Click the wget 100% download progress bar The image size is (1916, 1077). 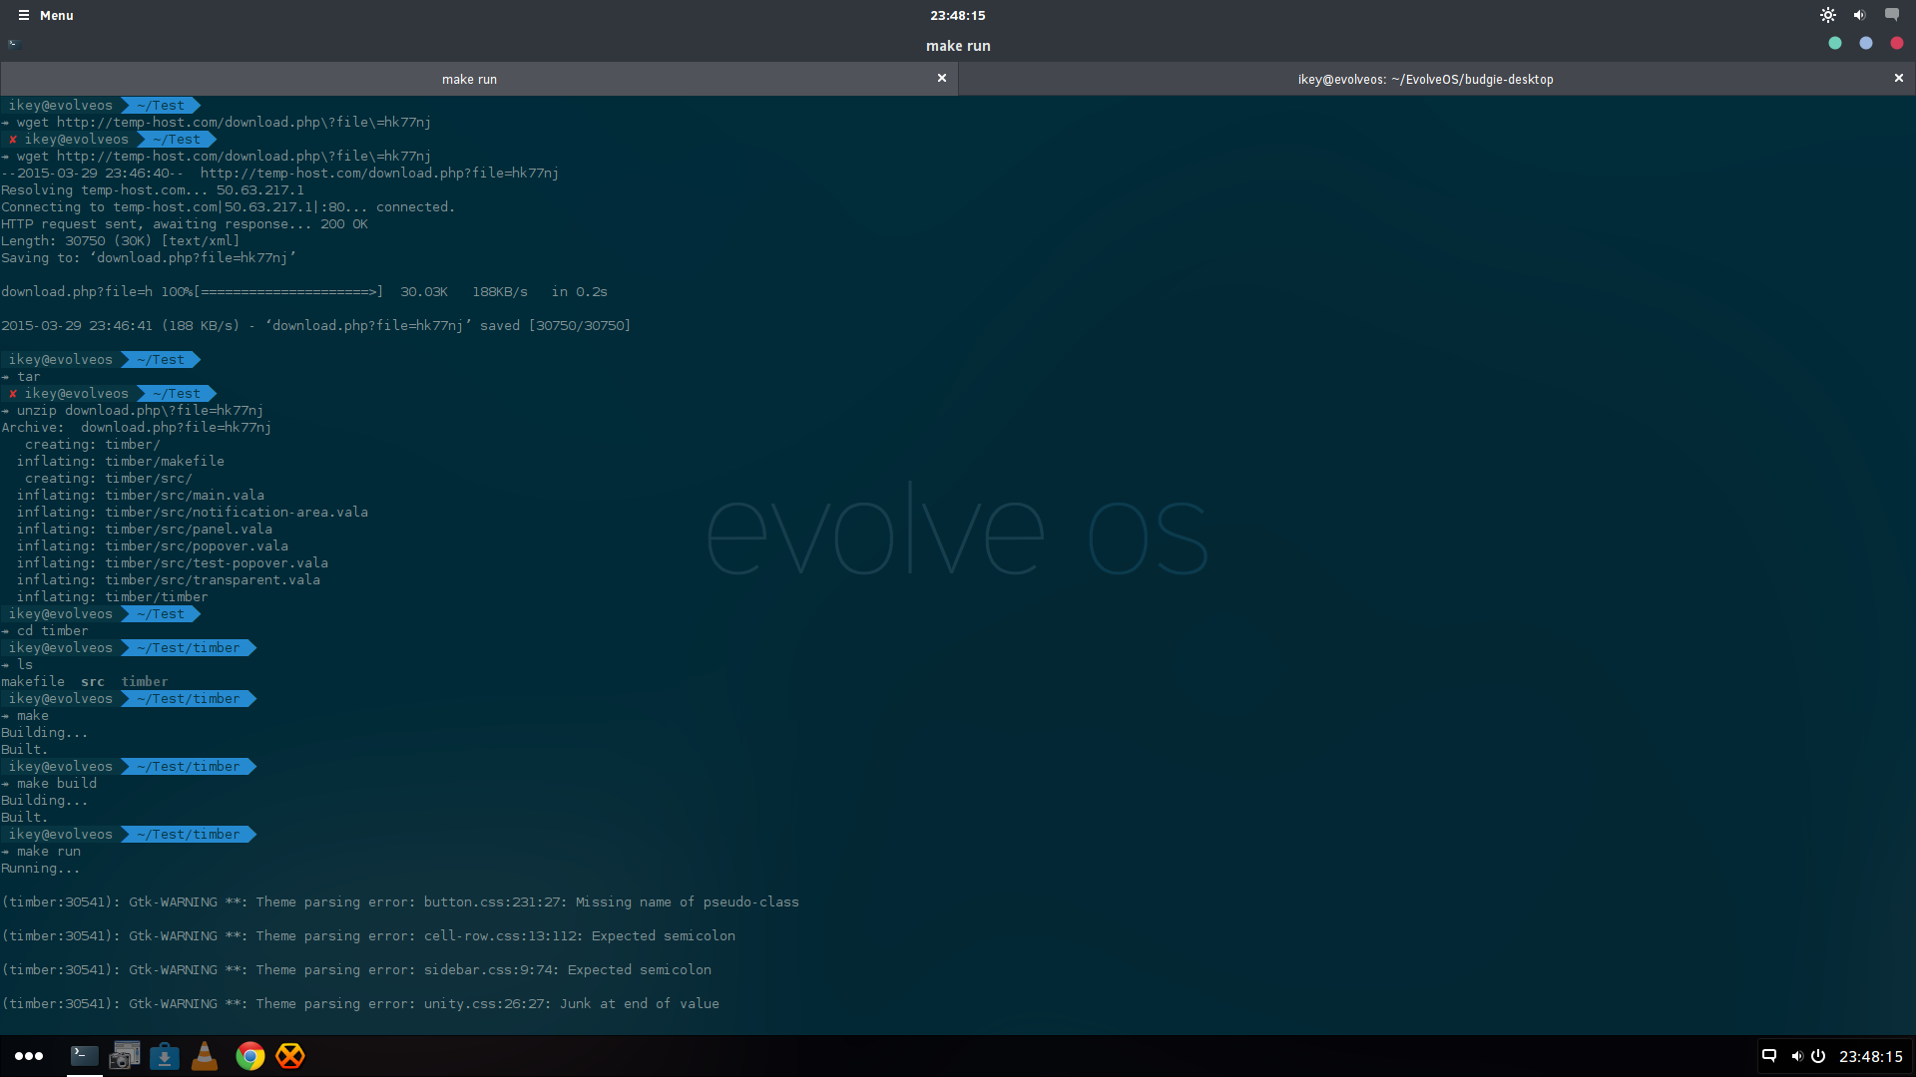point(289,292)
